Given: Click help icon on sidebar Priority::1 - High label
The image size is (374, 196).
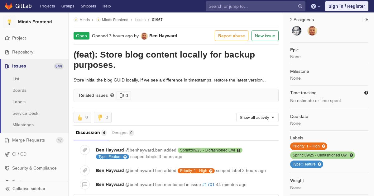Looking at the screenshot, I should click(x=324, y=146).
